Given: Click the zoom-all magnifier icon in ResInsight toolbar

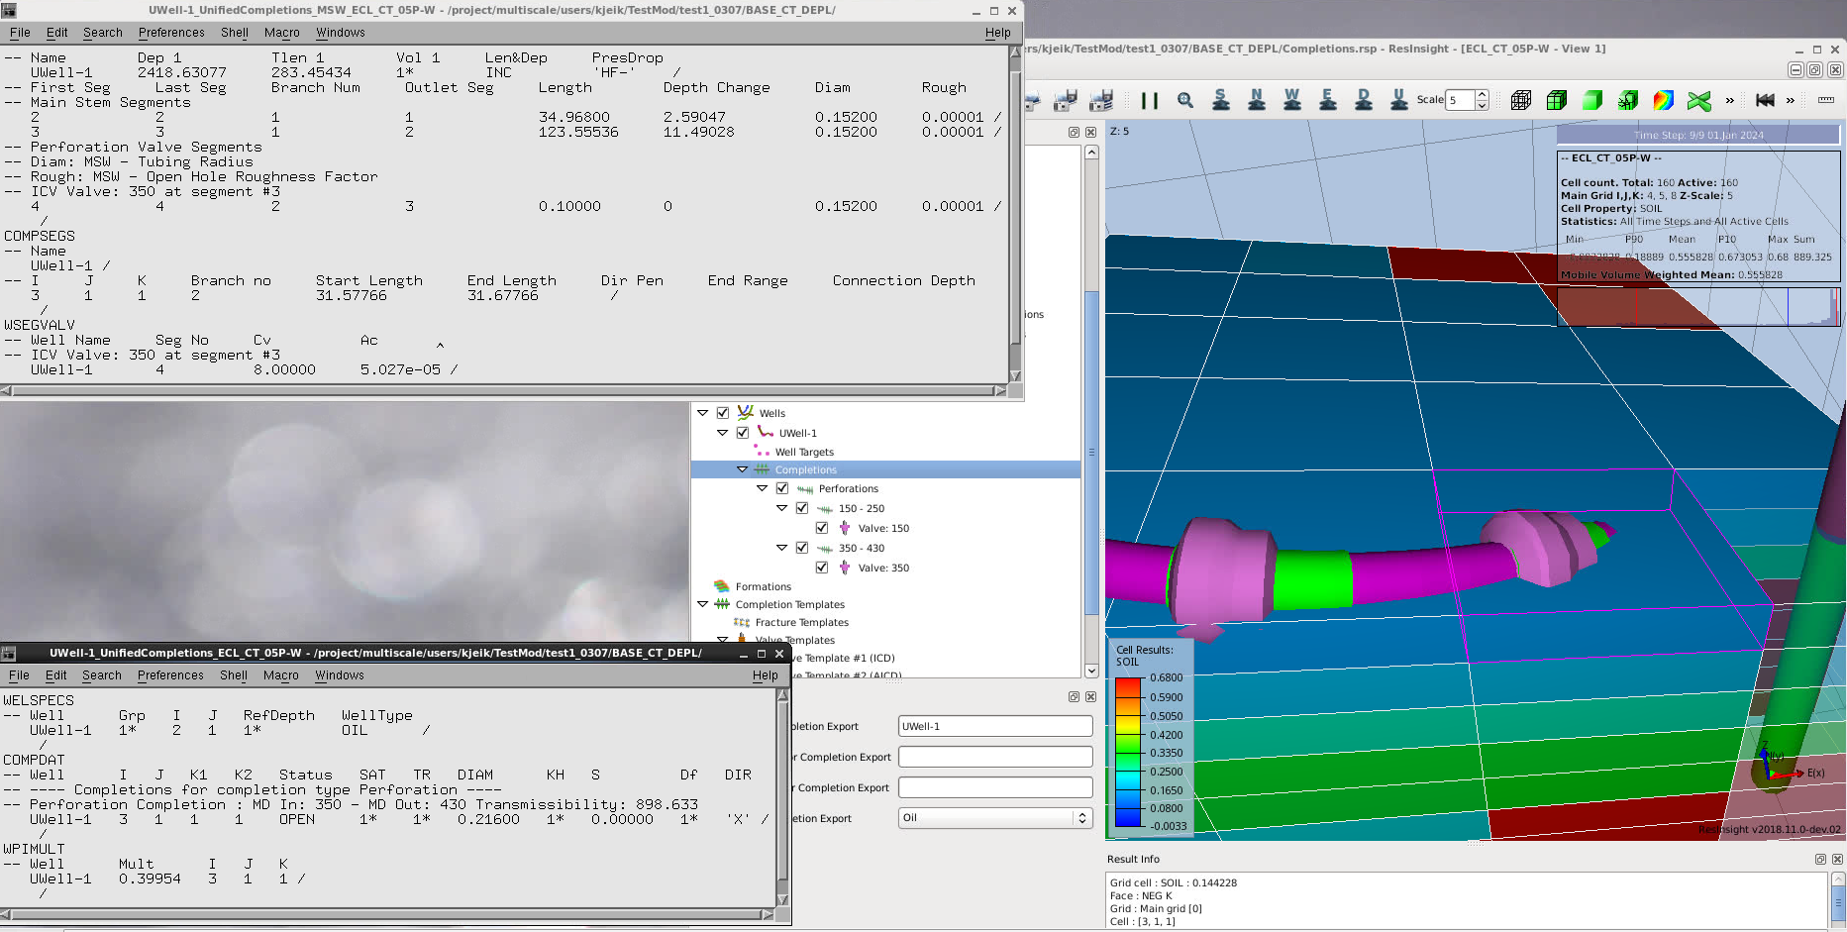Looking at the screenshot, I should (1185, 100).
